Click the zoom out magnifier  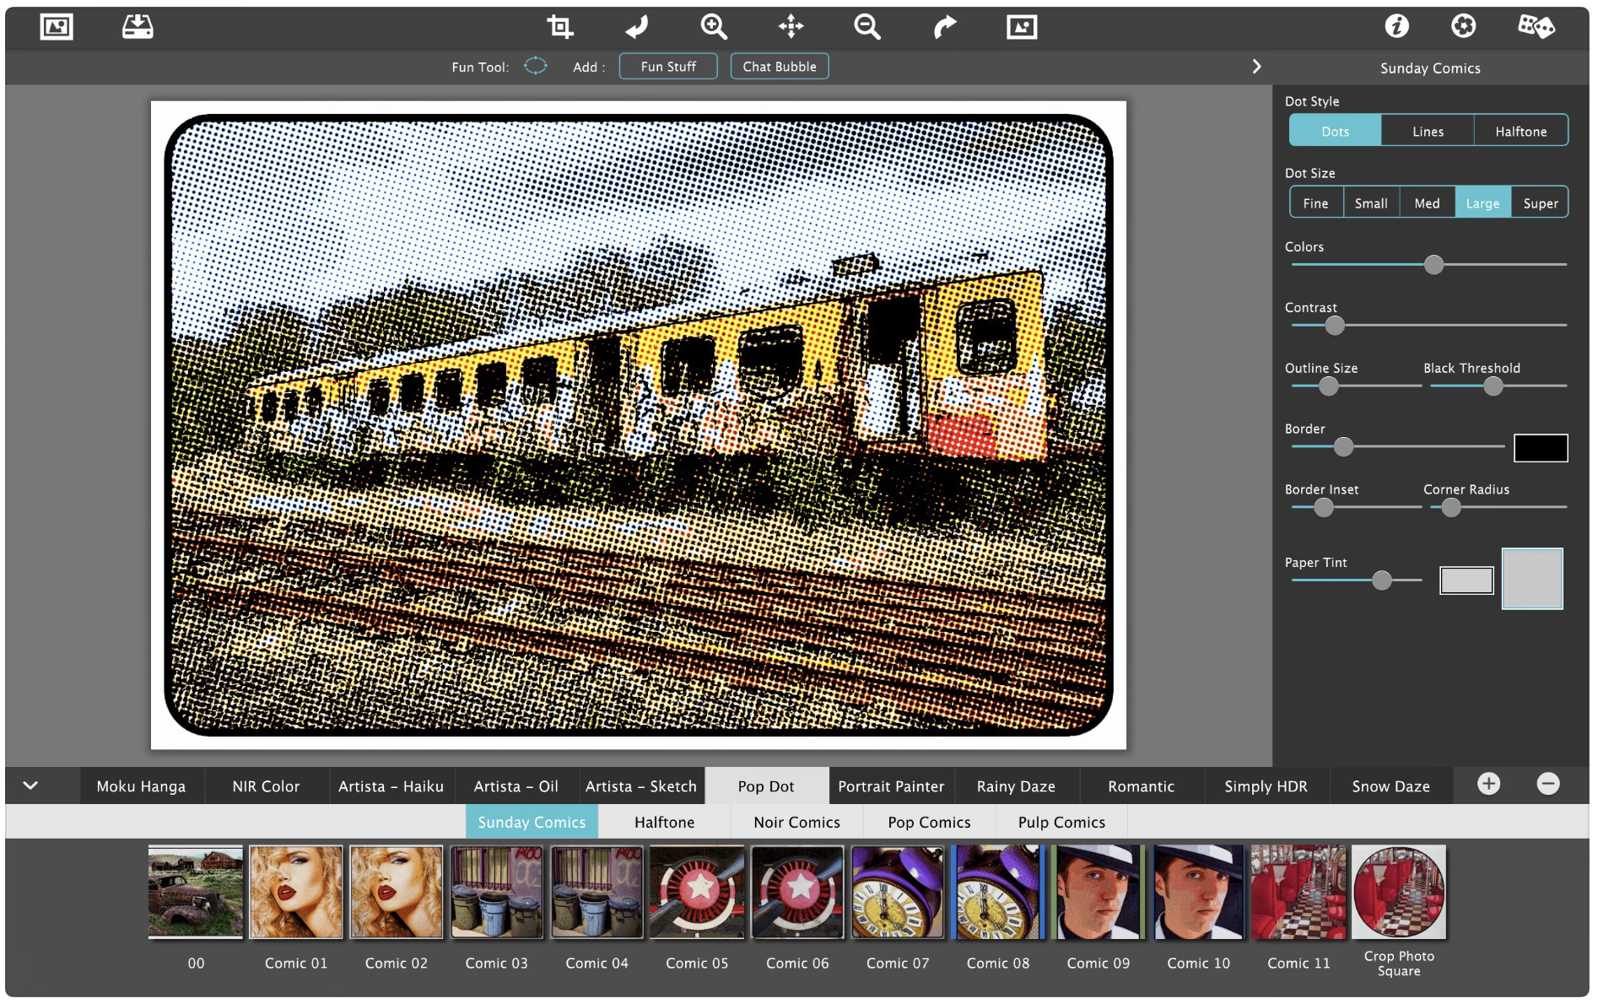(x=866, y=27)
